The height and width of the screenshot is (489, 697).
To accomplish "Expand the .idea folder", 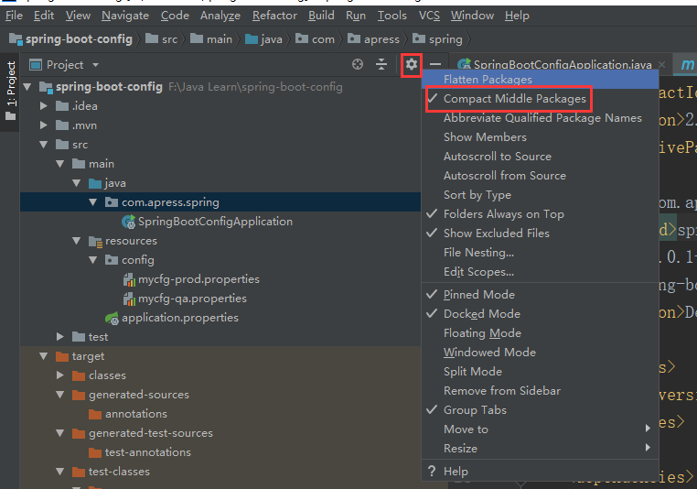I will 43,106.
